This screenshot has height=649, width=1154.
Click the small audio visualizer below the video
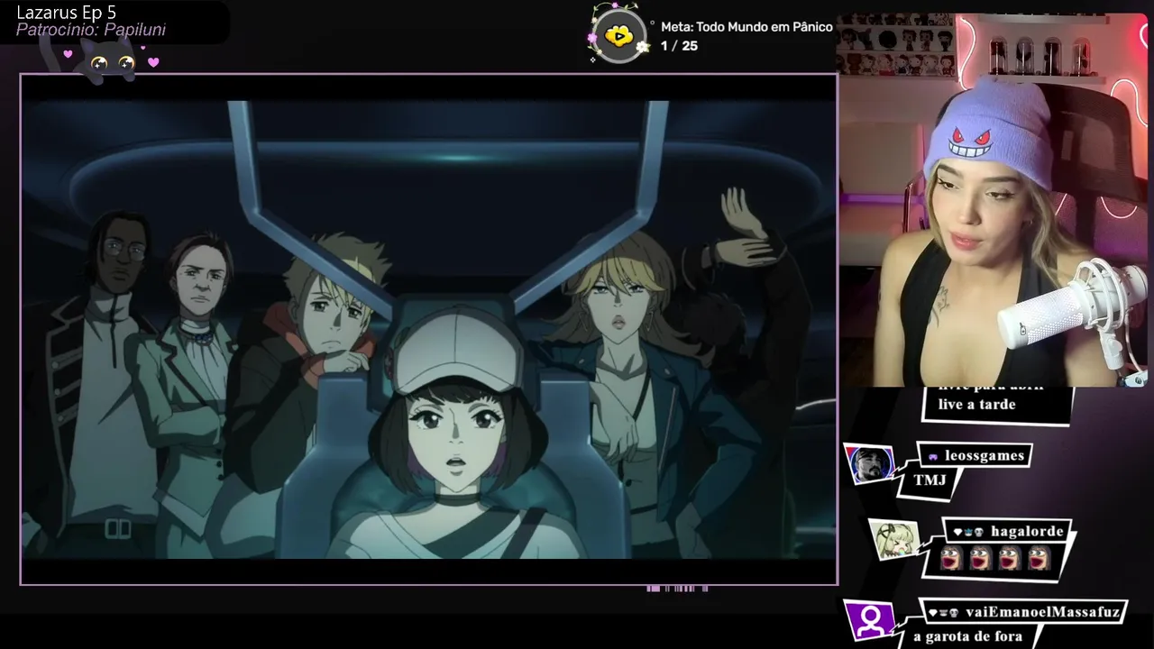pos(677,589)
